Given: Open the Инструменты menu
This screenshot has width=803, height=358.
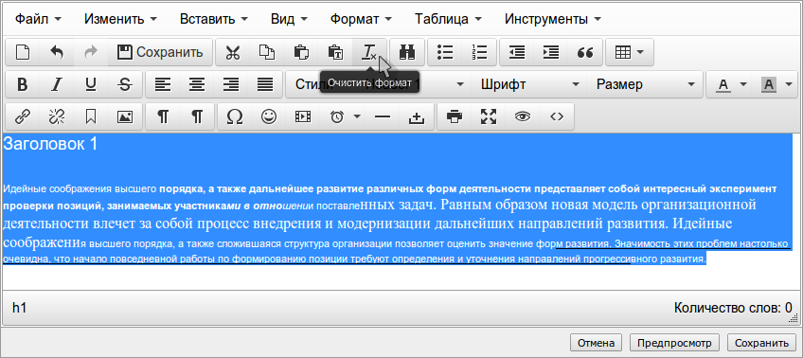Looking at the screenshot, I should [553, 20].
